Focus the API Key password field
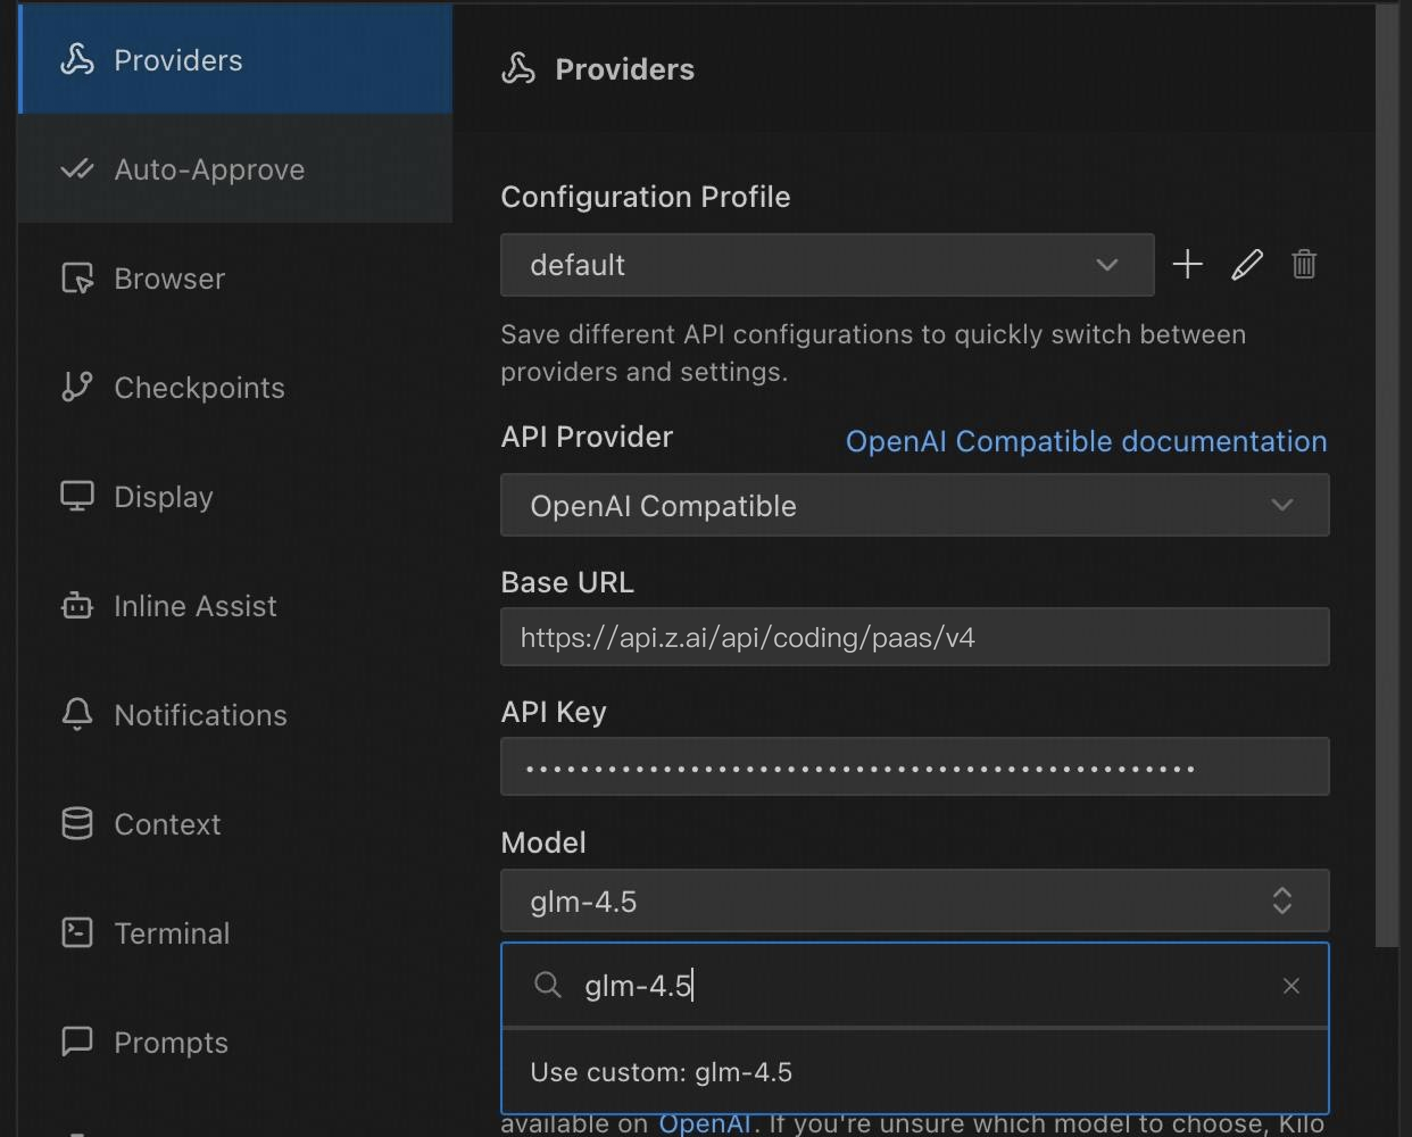This screenshot has width=1412, height=1137. coord(915,767)
